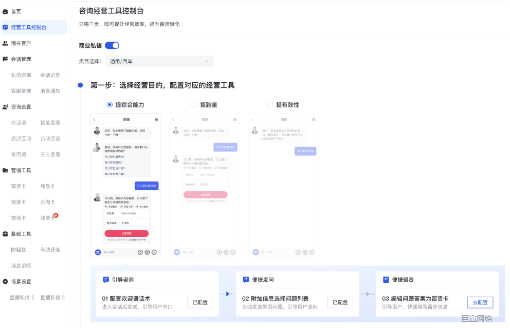The height and width of the screenshot is (328, 510).
Task: Click the voice icon in first phone preview
Action: (140, 252)
